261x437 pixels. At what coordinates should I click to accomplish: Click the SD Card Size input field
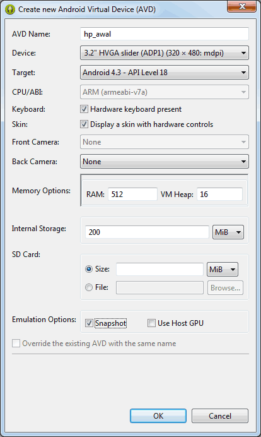point(159,269)
